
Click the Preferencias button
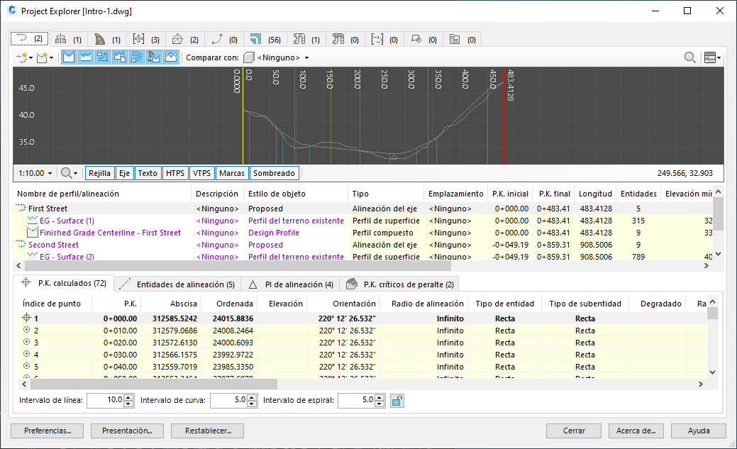click(x=48, y=431)
